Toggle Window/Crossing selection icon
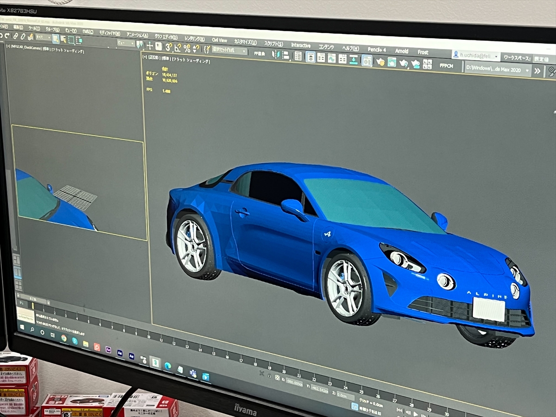Viewport: 556px width, 417px height. 79,40
